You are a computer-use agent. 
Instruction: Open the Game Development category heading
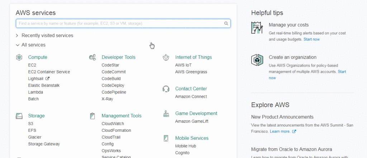point(196,114)
